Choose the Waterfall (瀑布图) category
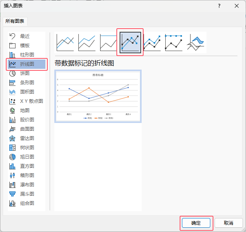246x232 pixels. tap(26, 184)
